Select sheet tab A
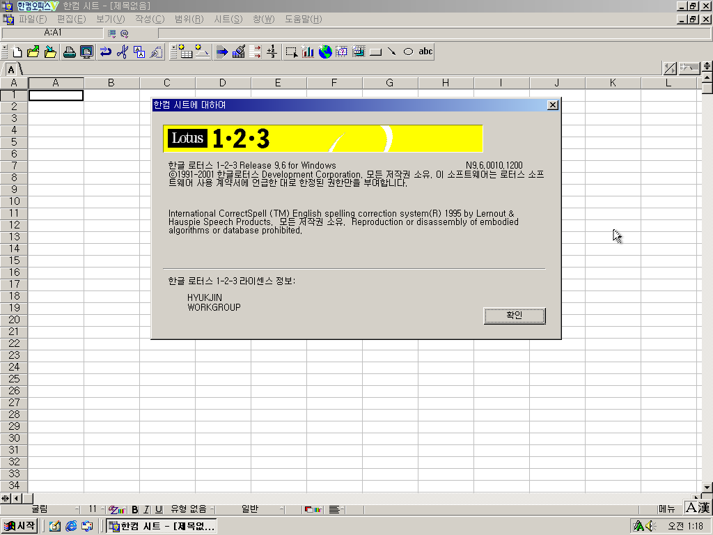The width and height of the screenshot is (713, 535). click(x=11, y=70)
